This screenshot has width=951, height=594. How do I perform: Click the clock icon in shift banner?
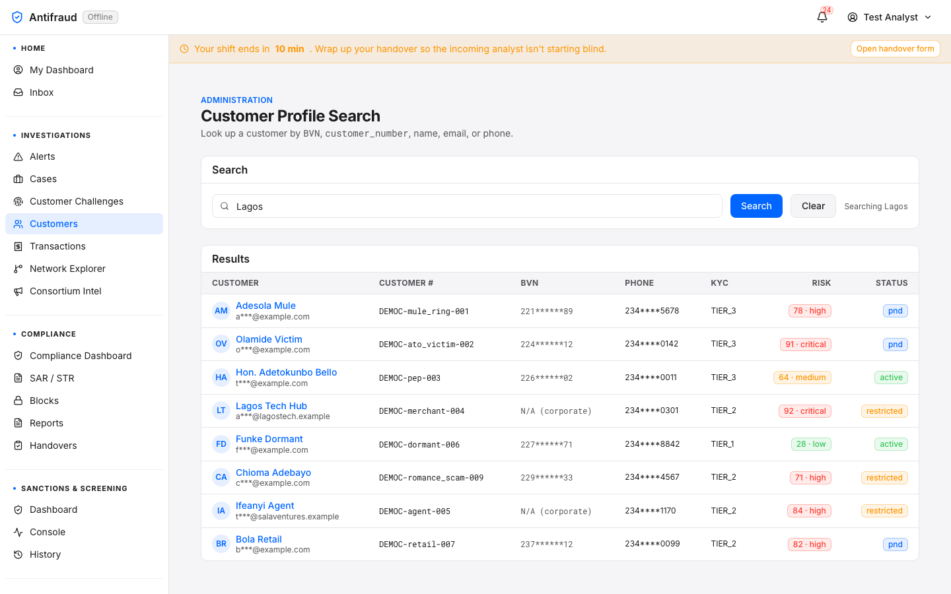click(184, 49)
